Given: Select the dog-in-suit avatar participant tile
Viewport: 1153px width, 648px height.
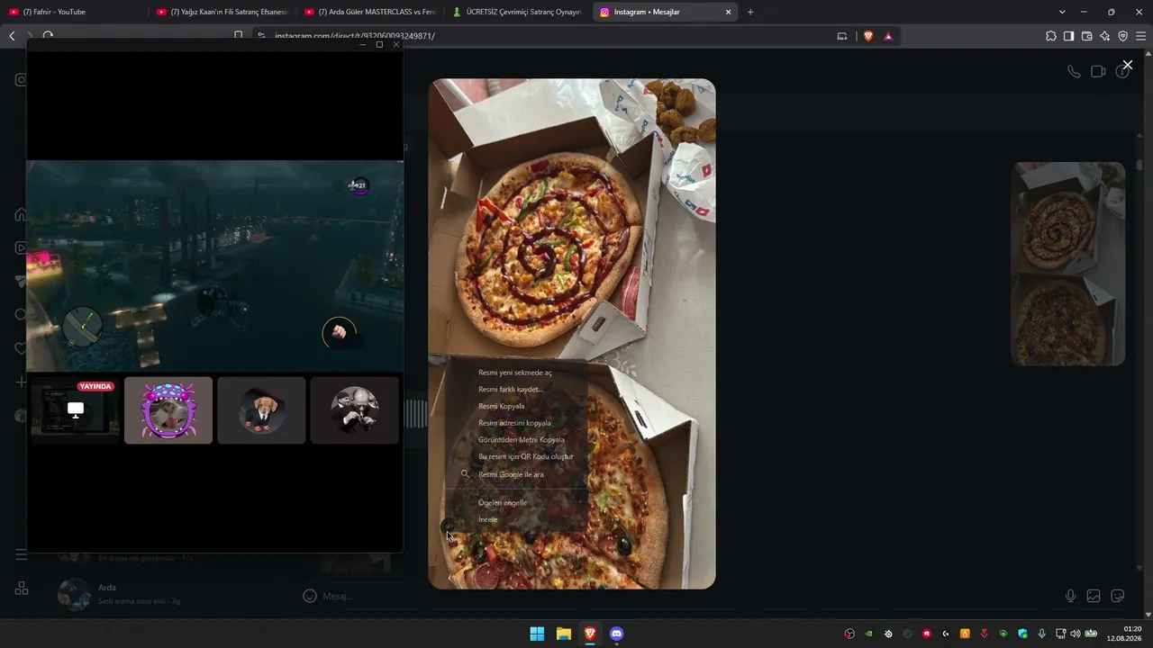Looking at the screenshot, I should [261, 410].
